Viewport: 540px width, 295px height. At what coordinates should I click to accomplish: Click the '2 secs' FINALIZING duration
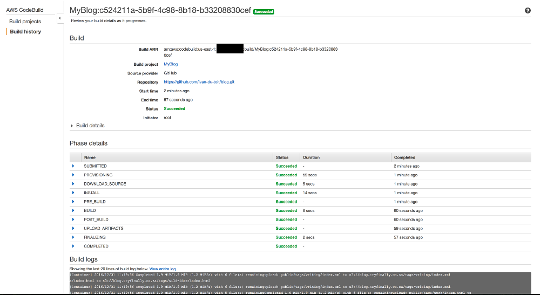[308, 237]
